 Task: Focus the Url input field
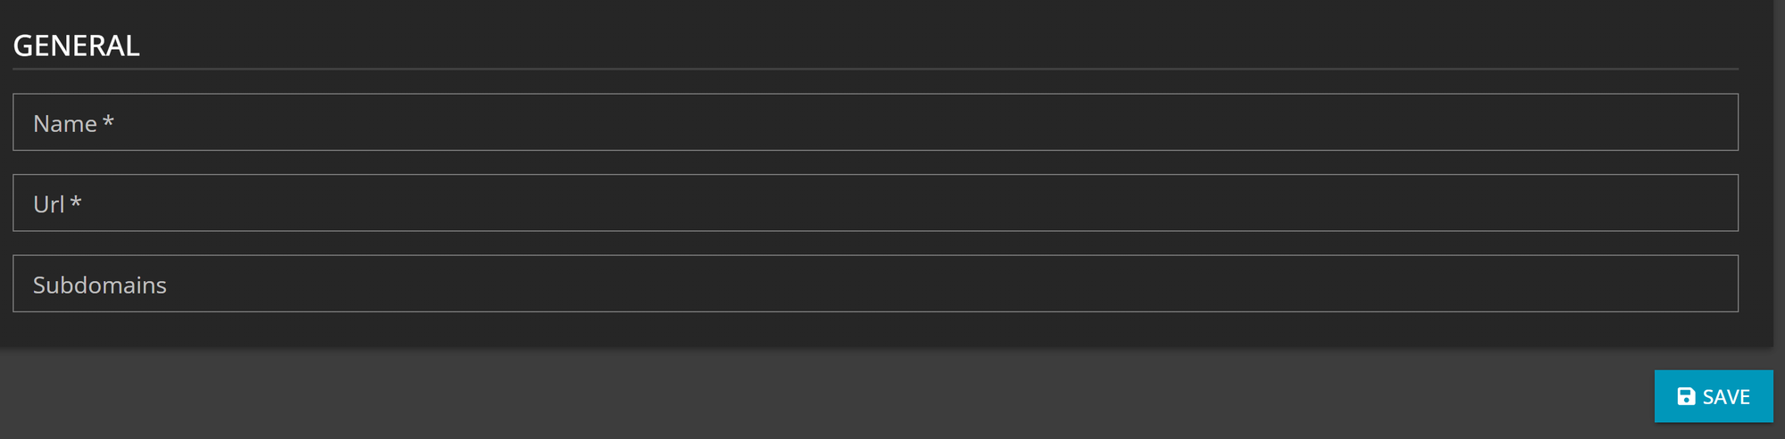click(876, 203)
